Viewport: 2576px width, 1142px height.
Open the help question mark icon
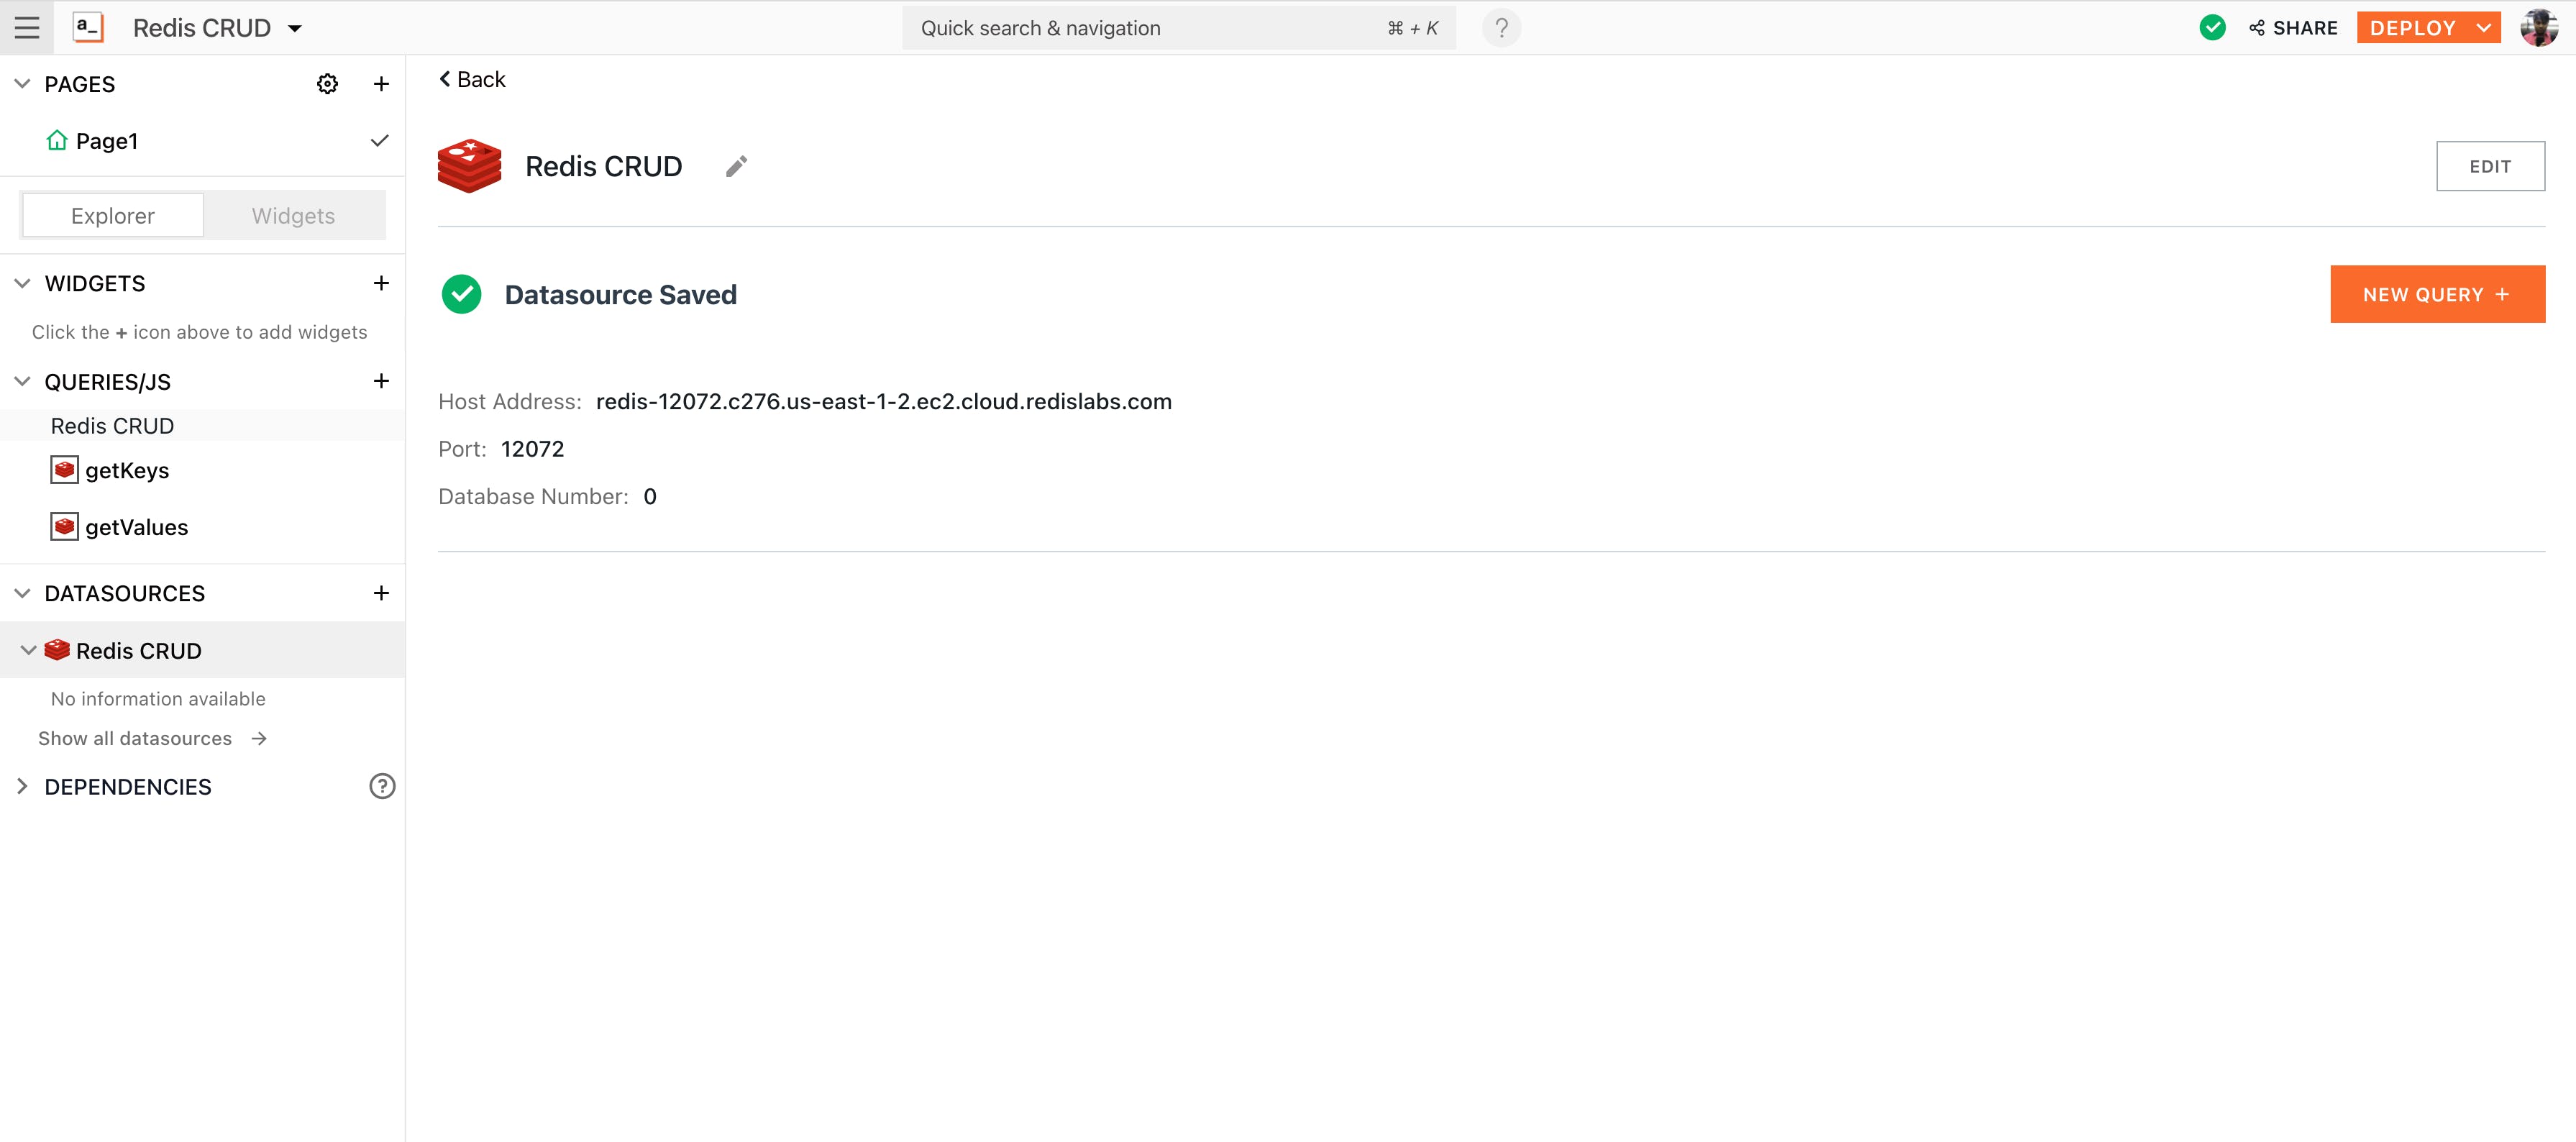(x=1501, y=28)
